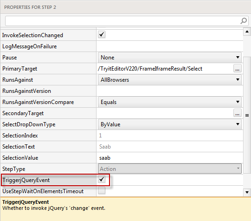
Task: Open the RunsAgainst dropdown showing AllBrowsers
Action: (170, 79)
